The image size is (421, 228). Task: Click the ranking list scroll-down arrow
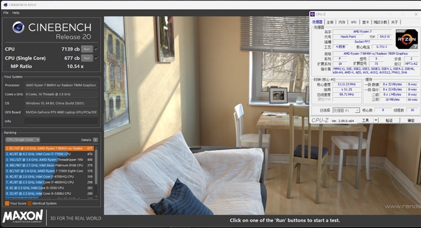tap(96, 196)
